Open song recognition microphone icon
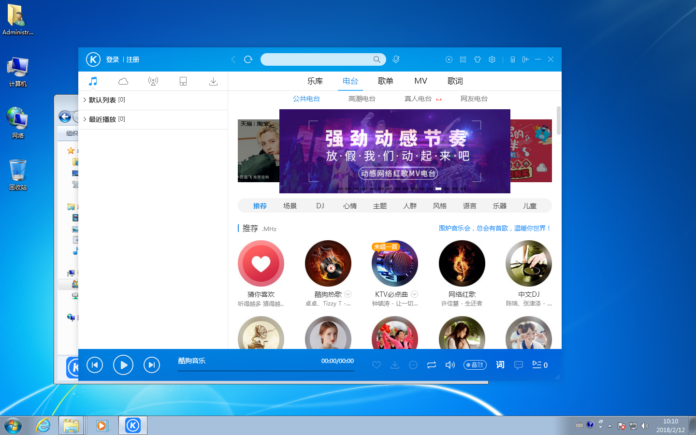This screenshot has width=696, height=435. (x=396, y=59)
